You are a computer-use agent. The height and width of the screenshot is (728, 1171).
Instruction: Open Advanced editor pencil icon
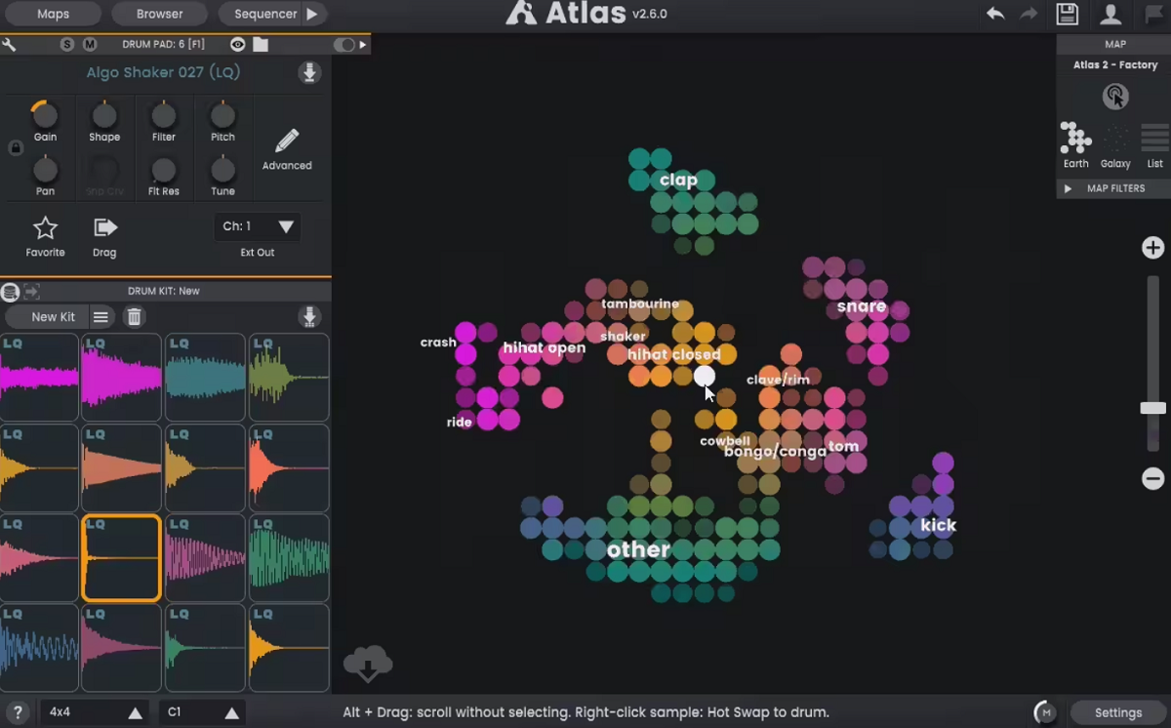287,142
